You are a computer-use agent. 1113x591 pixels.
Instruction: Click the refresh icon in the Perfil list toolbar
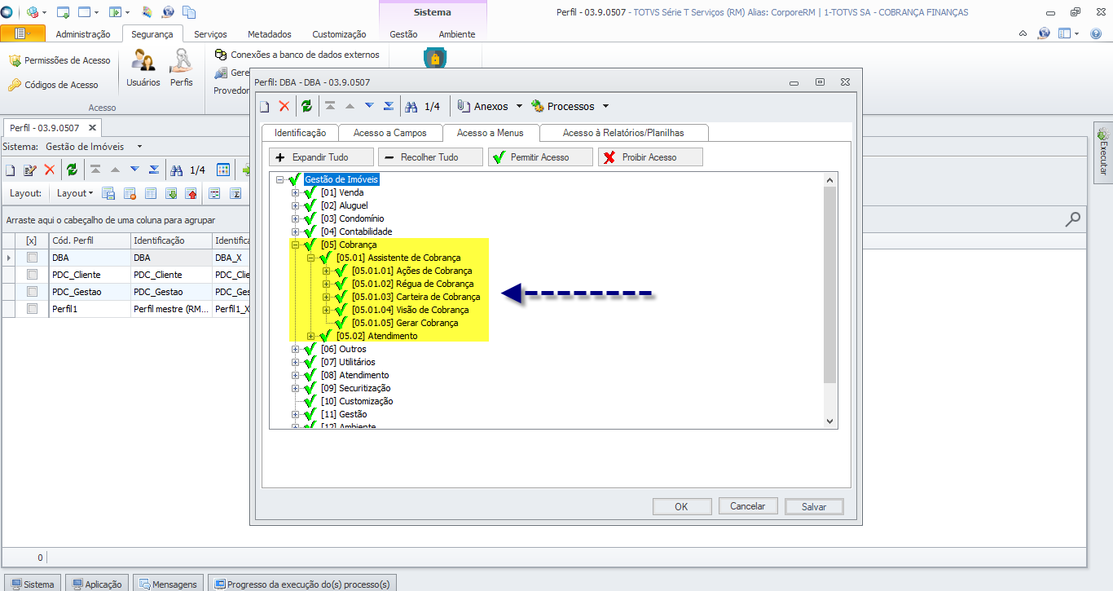72,170
